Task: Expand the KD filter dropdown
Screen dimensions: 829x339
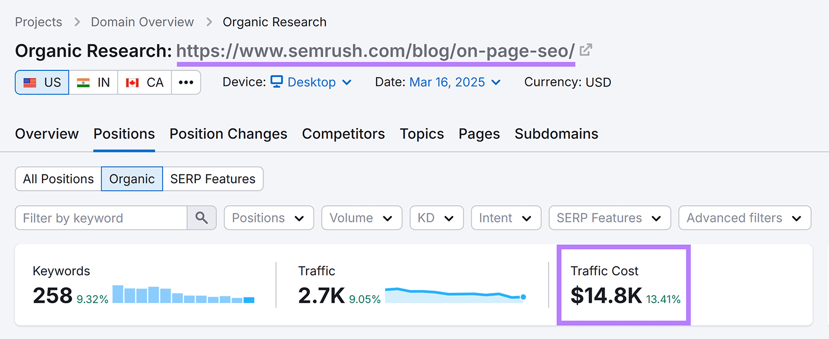Action: [436, 218]
